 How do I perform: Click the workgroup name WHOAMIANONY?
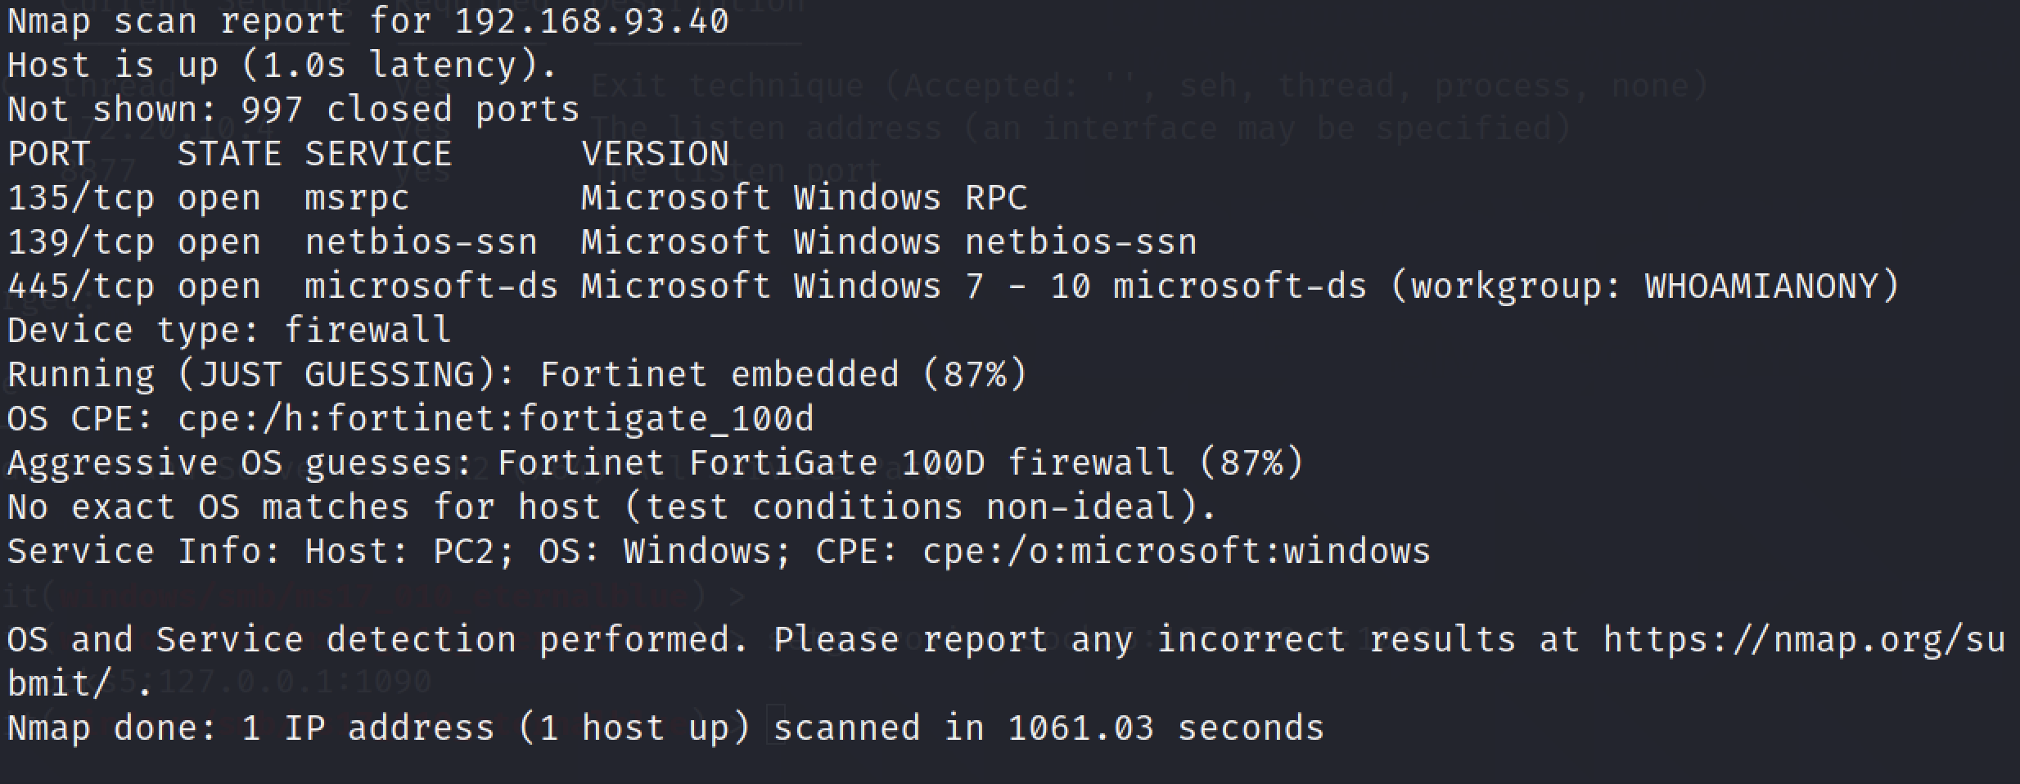pos(1760,286)
